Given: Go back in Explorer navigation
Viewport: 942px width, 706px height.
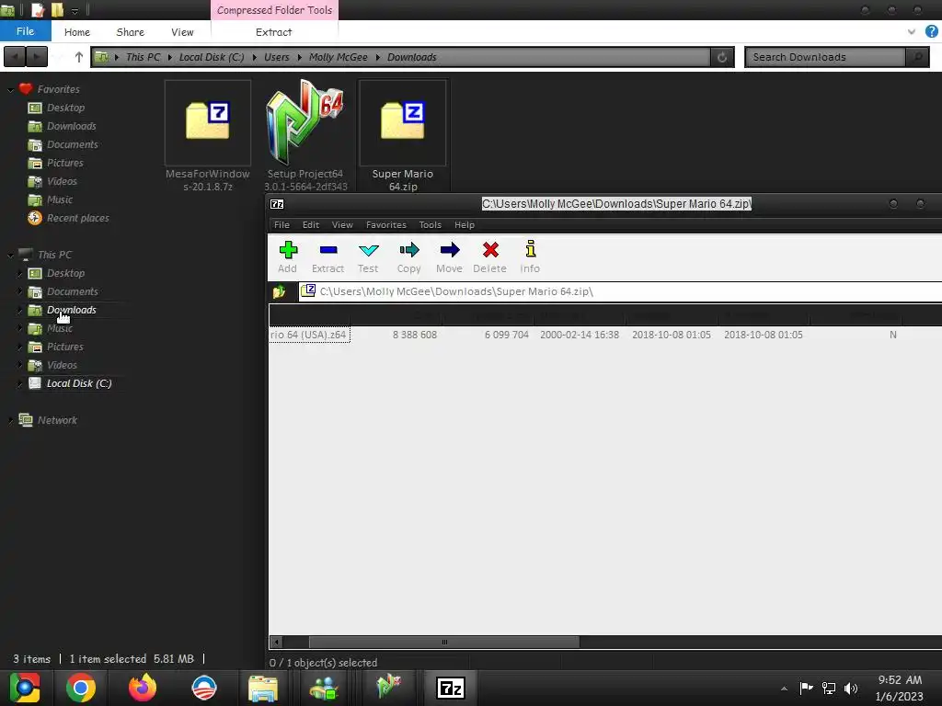Looking at the screenshot, I should click(15, 57).
